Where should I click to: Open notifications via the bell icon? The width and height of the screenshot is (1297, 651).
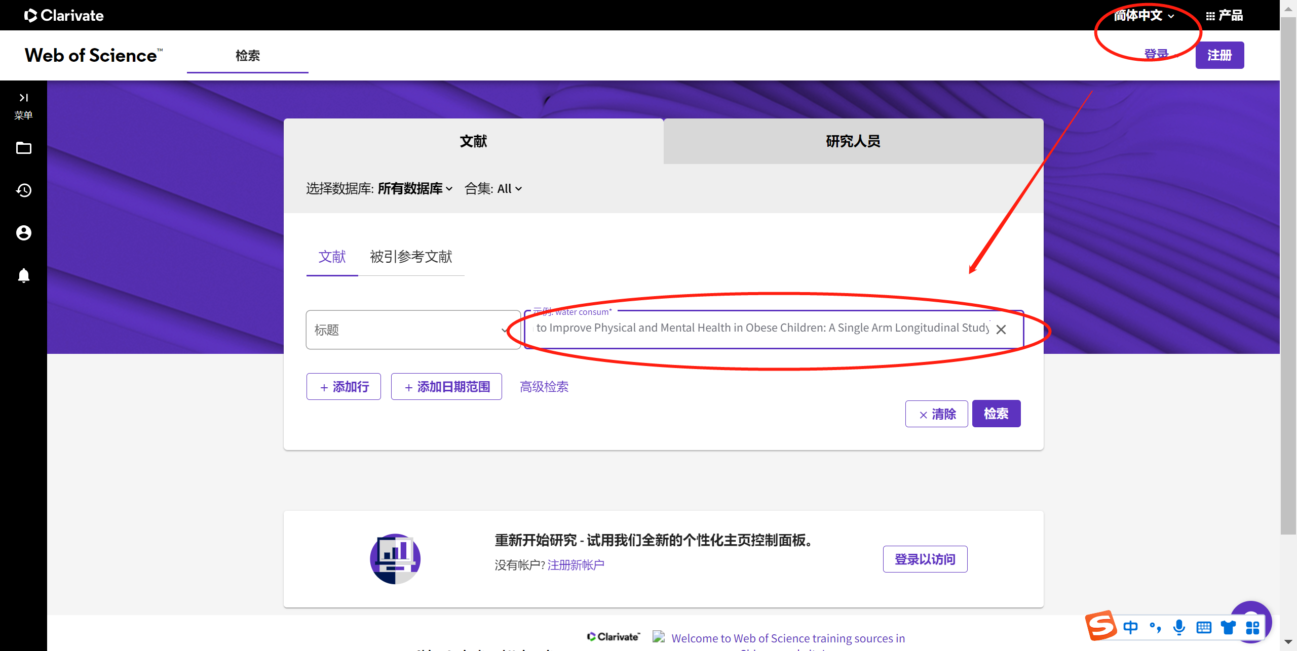[x=23, y=275]
